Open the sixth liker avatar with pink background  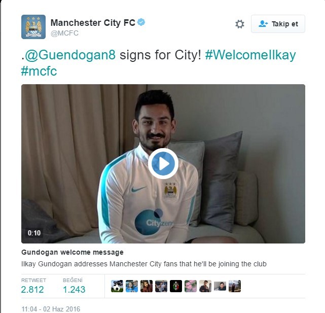[191, 286]
